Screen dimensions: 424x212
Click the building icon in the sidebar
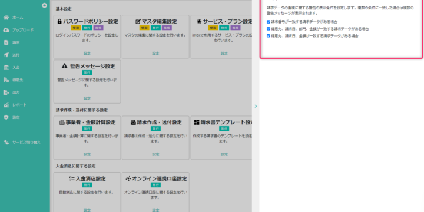(x=6, y=79)
